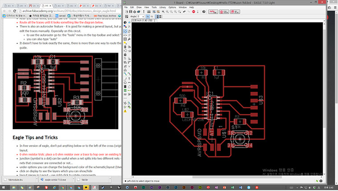Viewport: 338px width, 191px height.
Task: Select the Info tool in the left toolbar
Action: 125,22
